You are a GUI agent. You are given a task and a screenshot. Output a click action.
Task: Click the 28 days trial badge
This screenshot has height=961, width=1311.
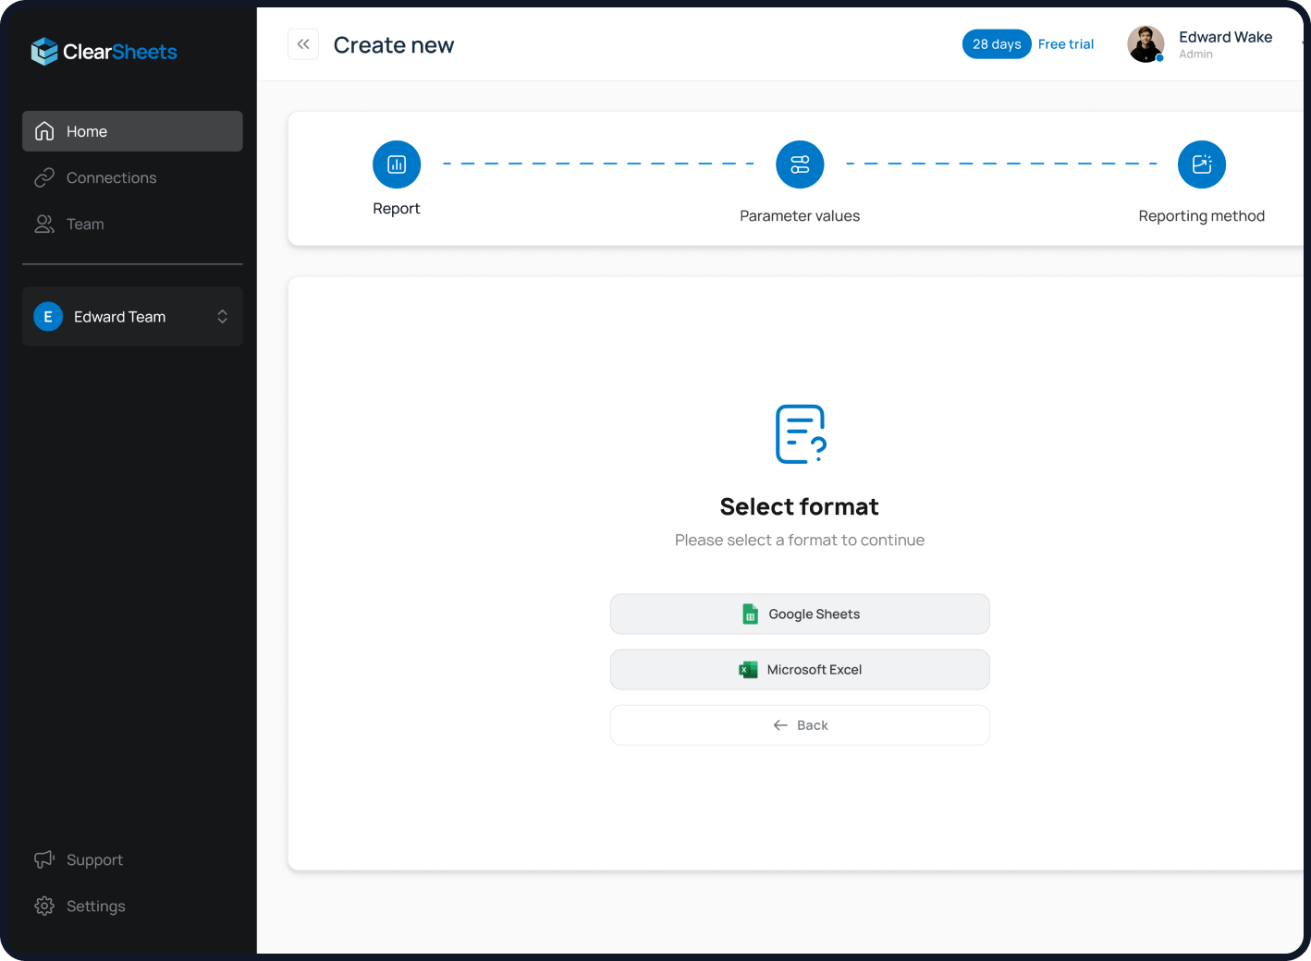[x=997, y=44]
